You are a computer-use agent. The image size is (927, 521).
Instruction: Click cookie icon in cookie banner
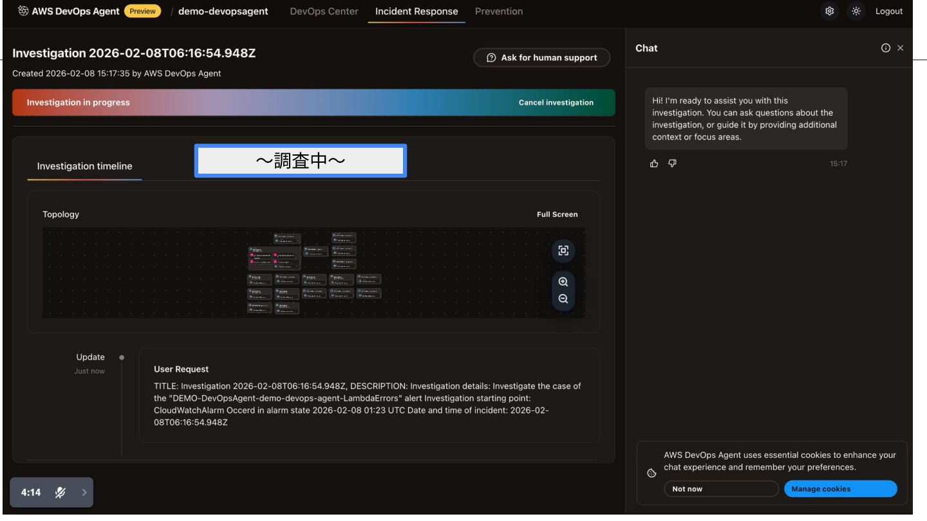tap(651, 473)
